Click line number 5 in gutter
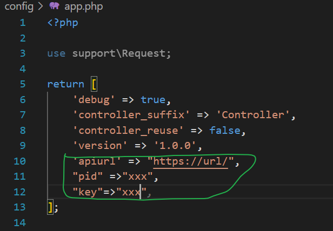This screenshot has height=231, width=333. click(x=23, y=84)
